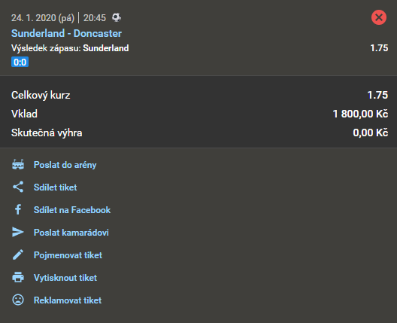Click the paper plane send icon
The width and height of the screenshot is (397, 323).
pyautogui.click(x=18, y=232)
